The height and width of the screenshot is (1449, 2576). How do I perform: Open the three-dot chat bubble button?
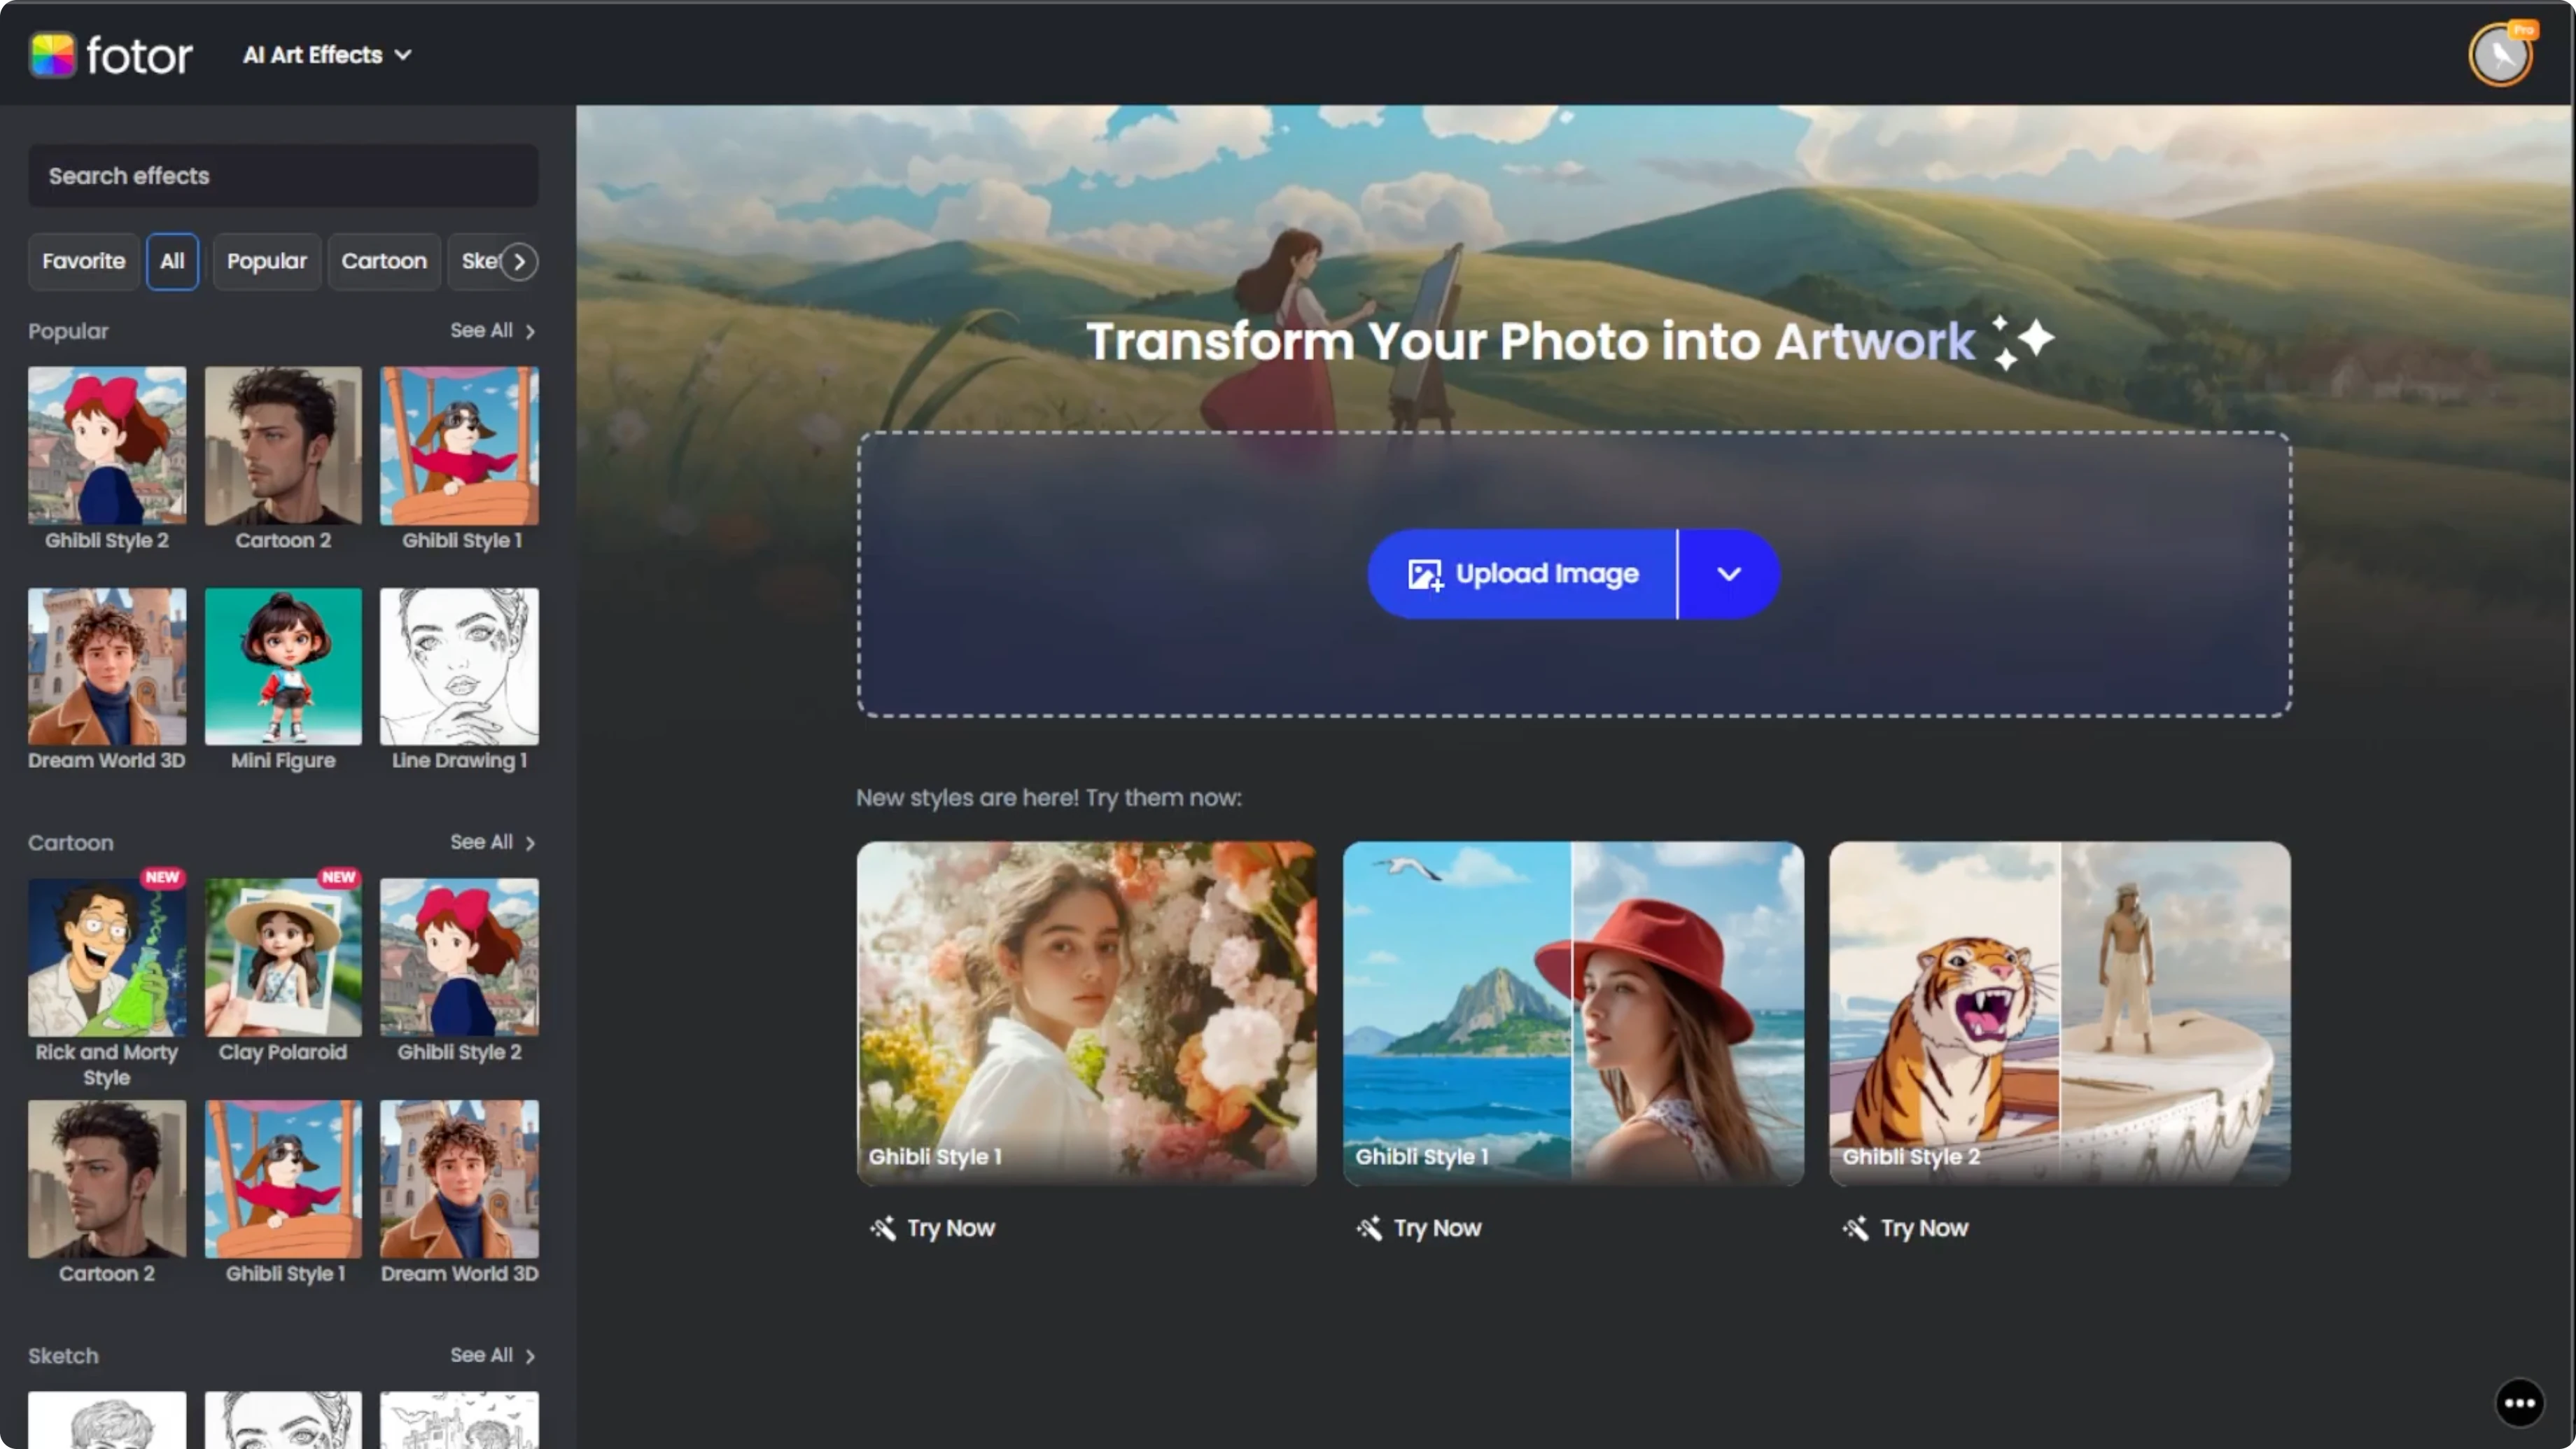(2519, 1403)
